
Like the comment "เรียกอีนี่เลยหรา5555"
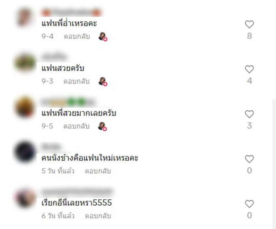(x=249, y=204)
